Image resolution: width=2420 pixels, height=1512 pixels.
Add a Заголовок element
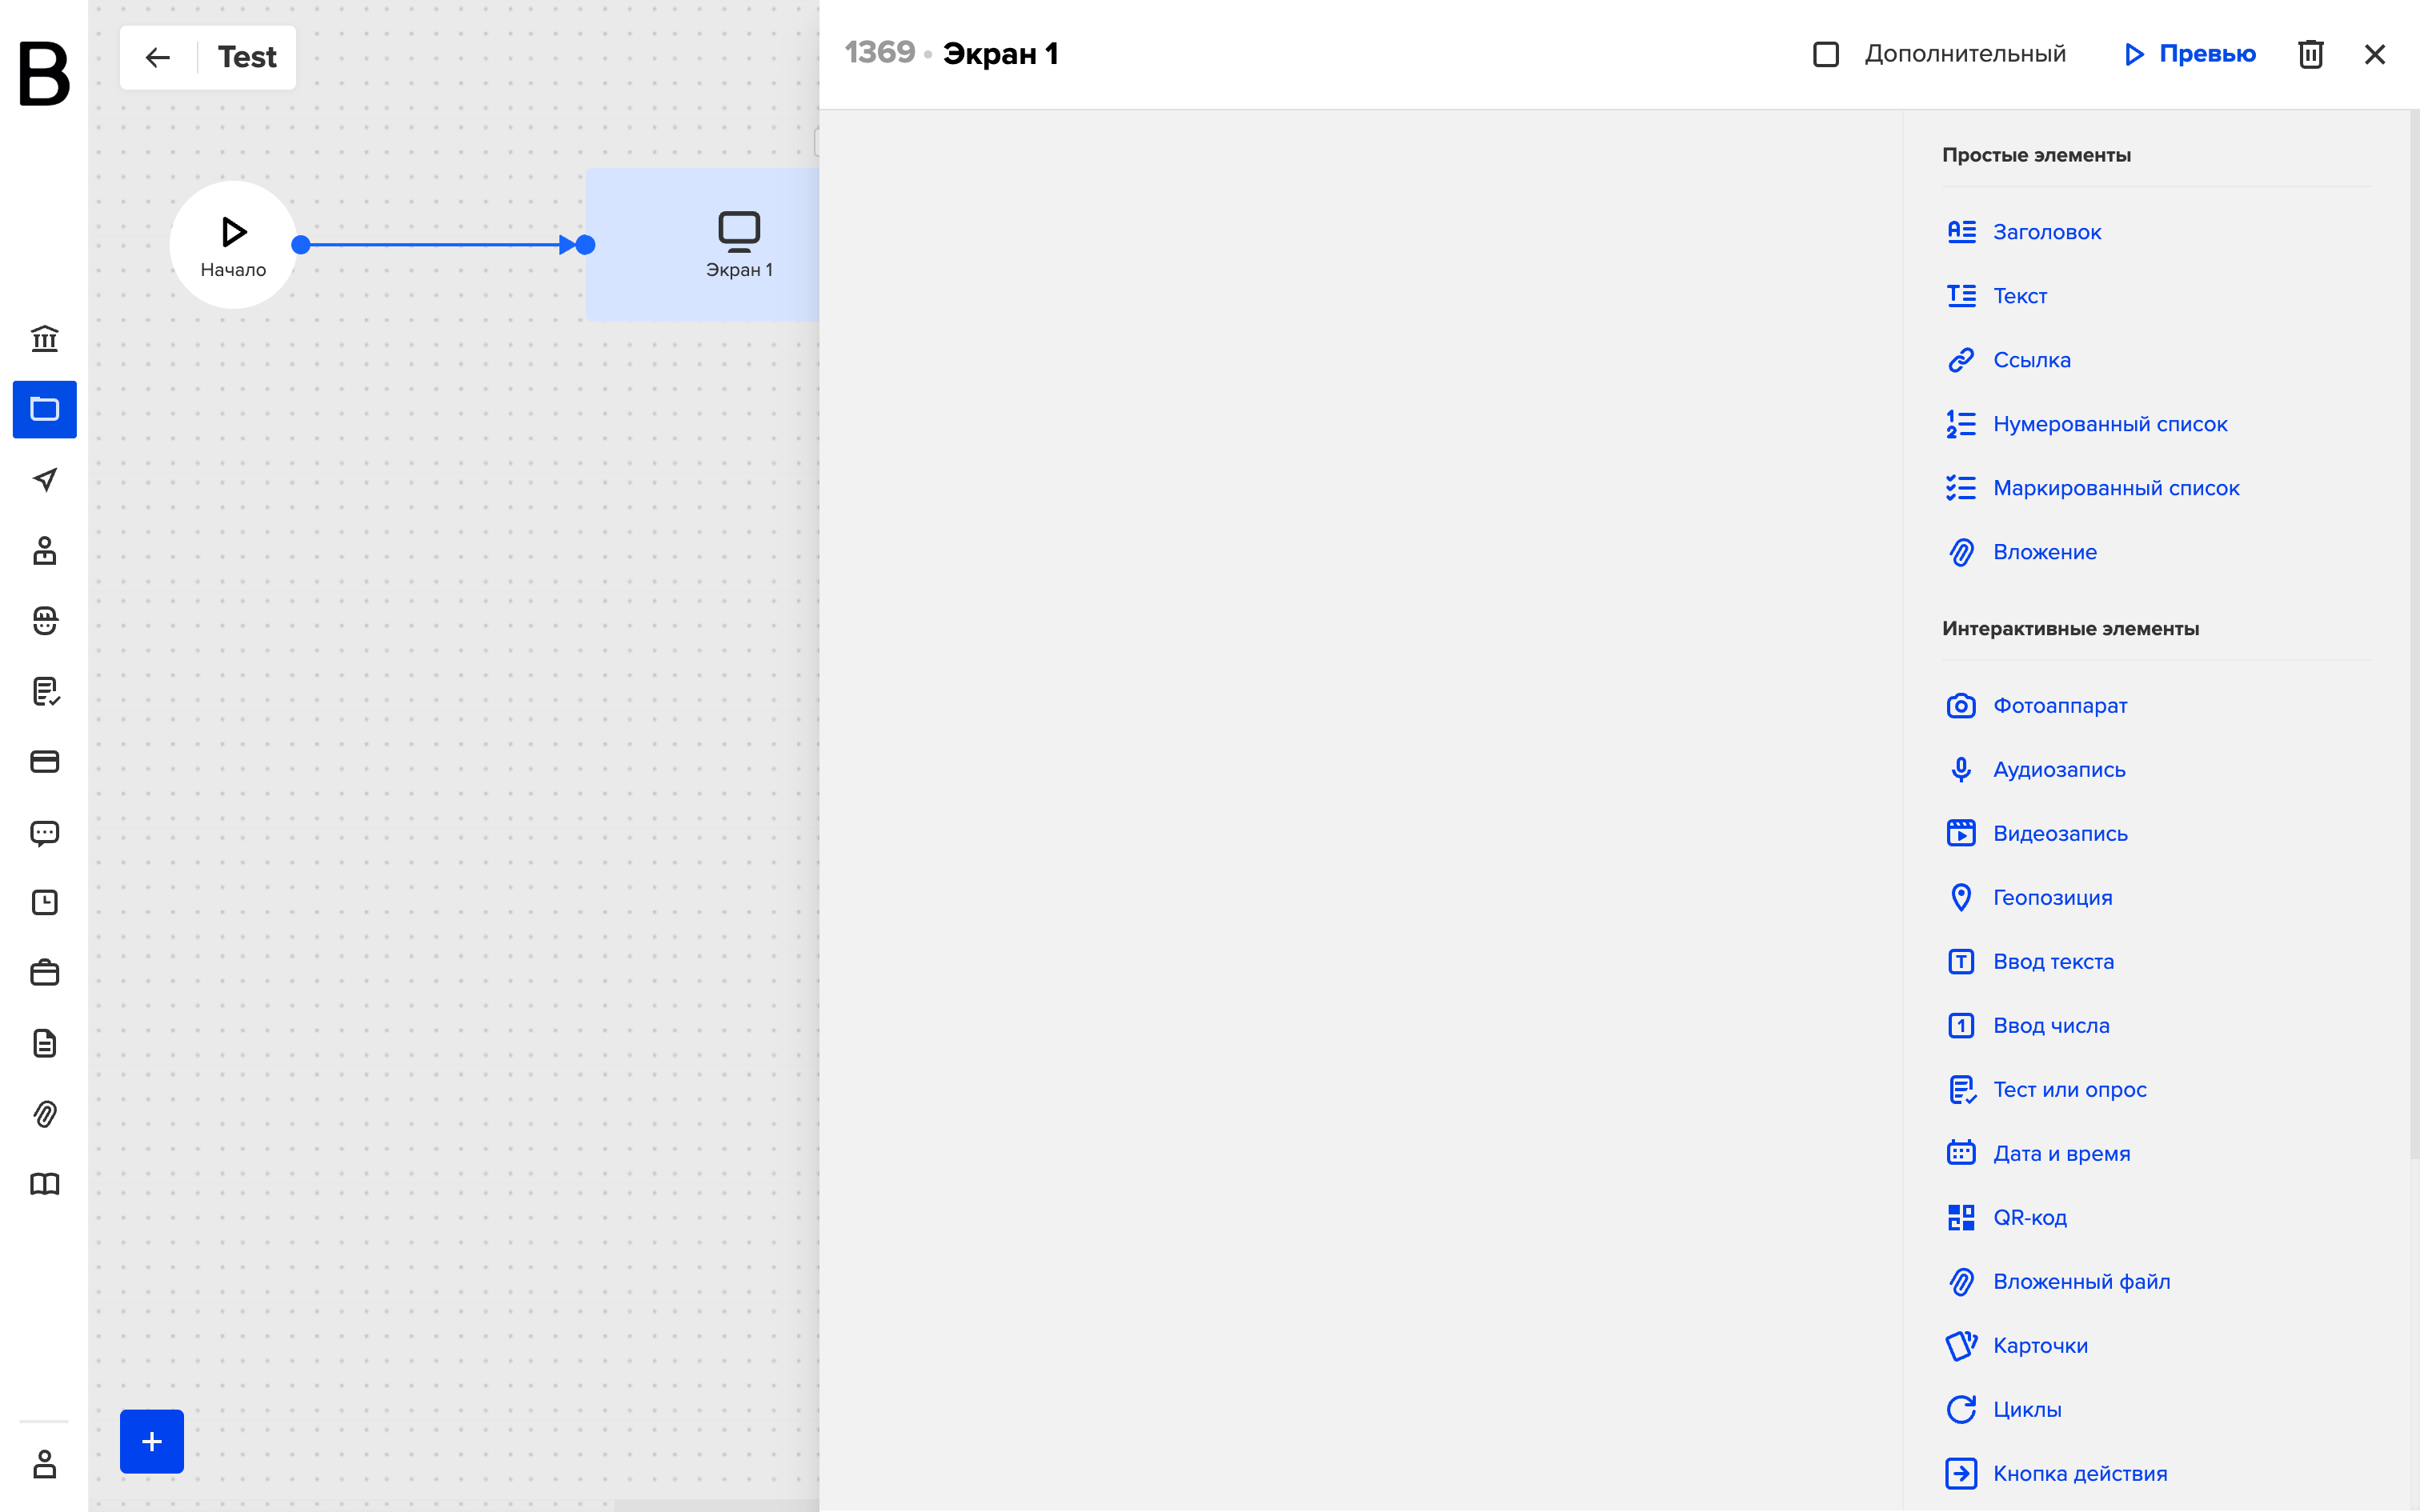pos(2024,232)
